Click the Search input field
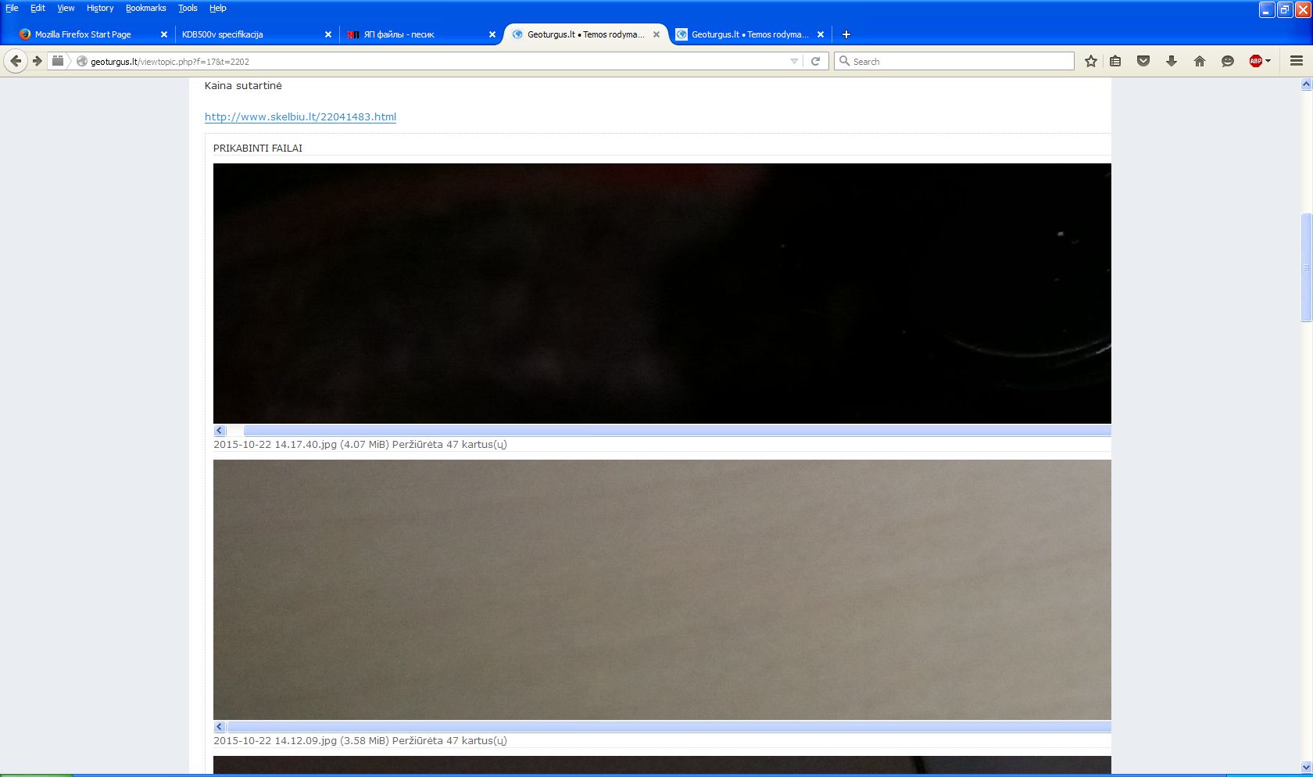Screen dimensions: 1313x777 [x=954, y=61]
